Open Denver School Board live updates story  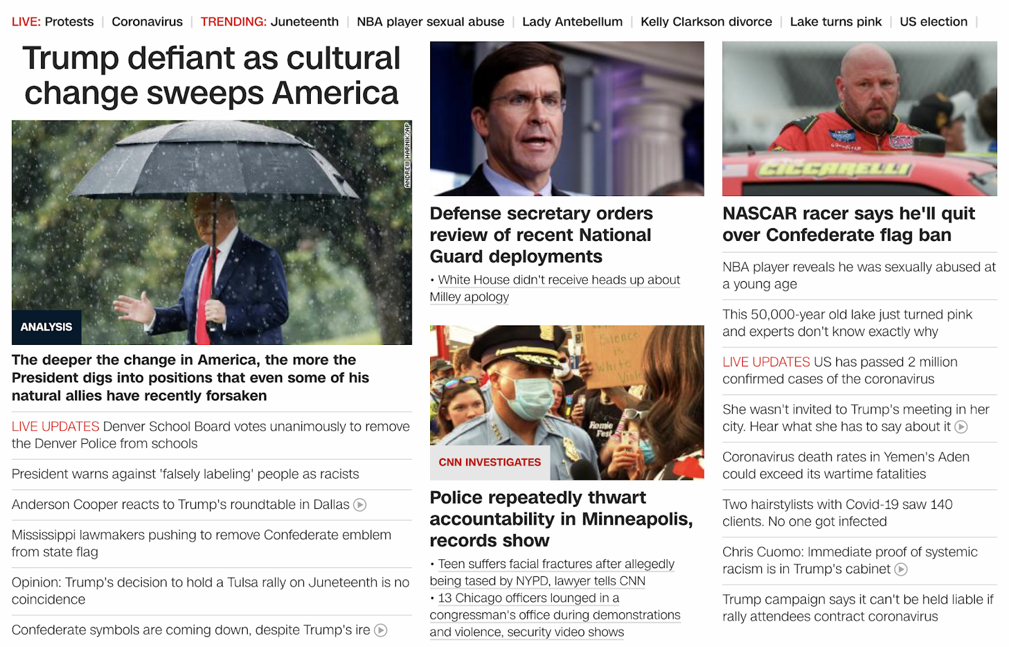click(211, 435)
